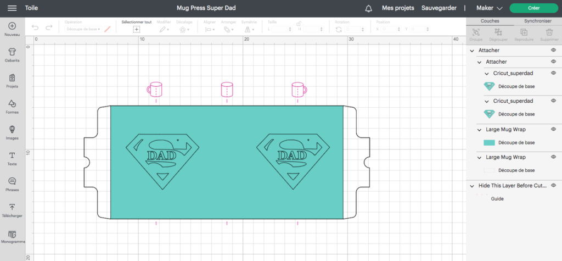The height and width of the screenshot is (261, 562).
Task: Click the operation line color swatch
Action: point(107,30)
